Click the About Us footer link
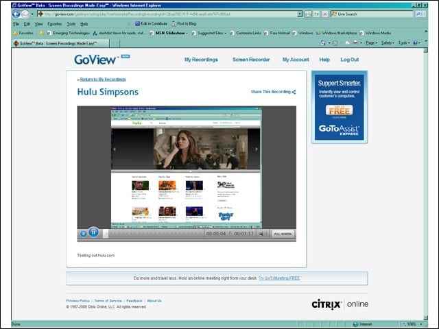 click(x=154, y=301)
